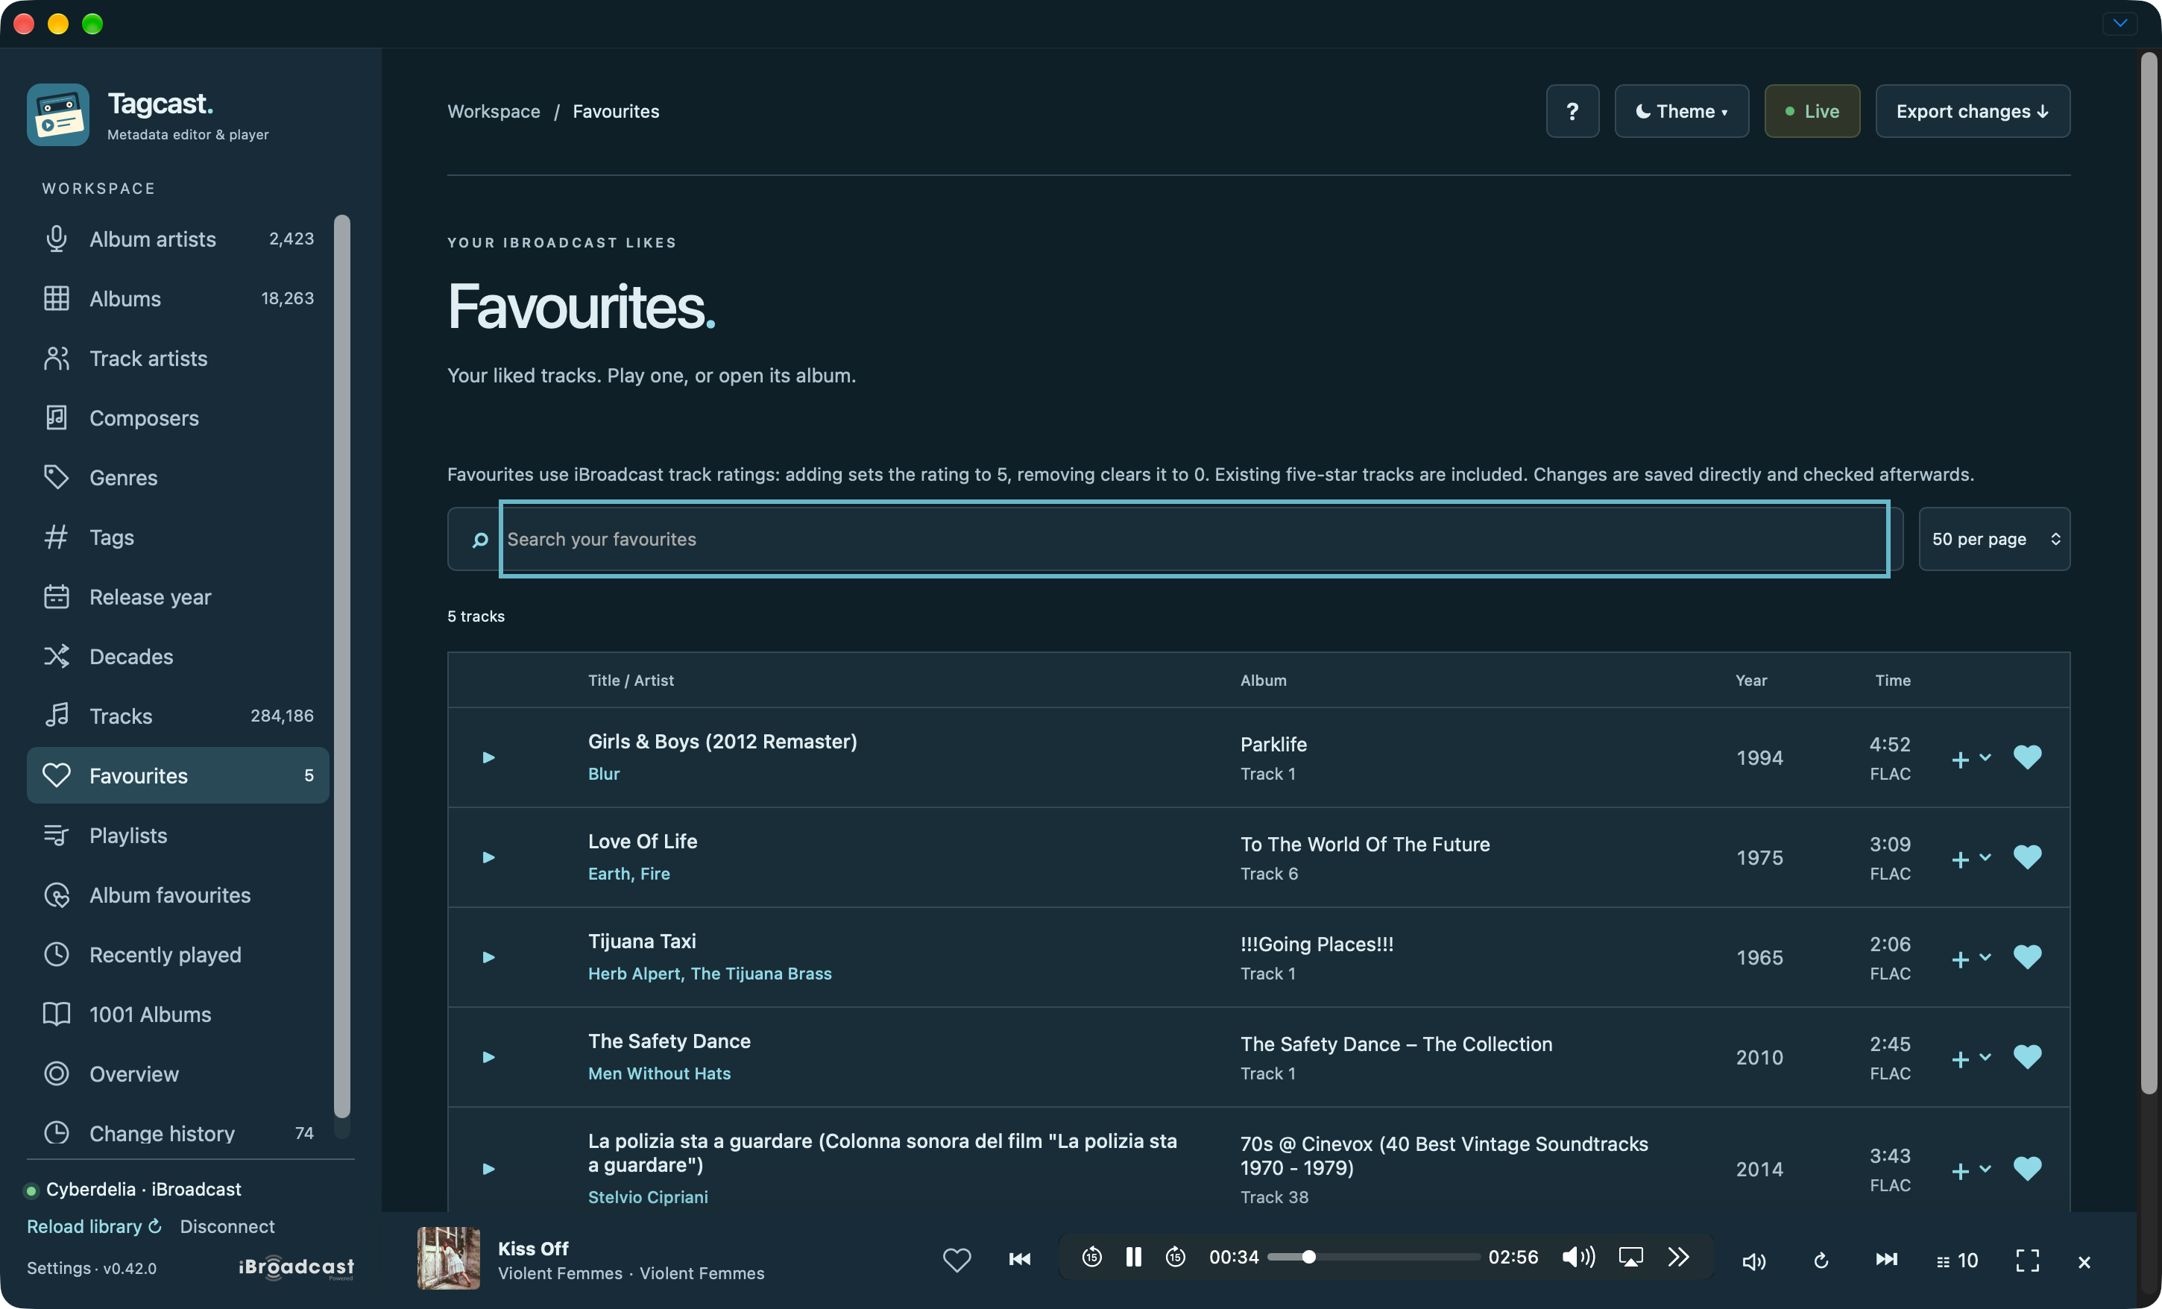Close the player bar
2162x1309 pixels.
click(x=2084, y=1261)
